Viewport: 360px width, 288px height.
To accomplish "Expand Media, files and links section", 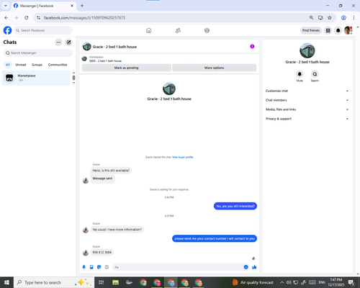I will coord(307,109).
